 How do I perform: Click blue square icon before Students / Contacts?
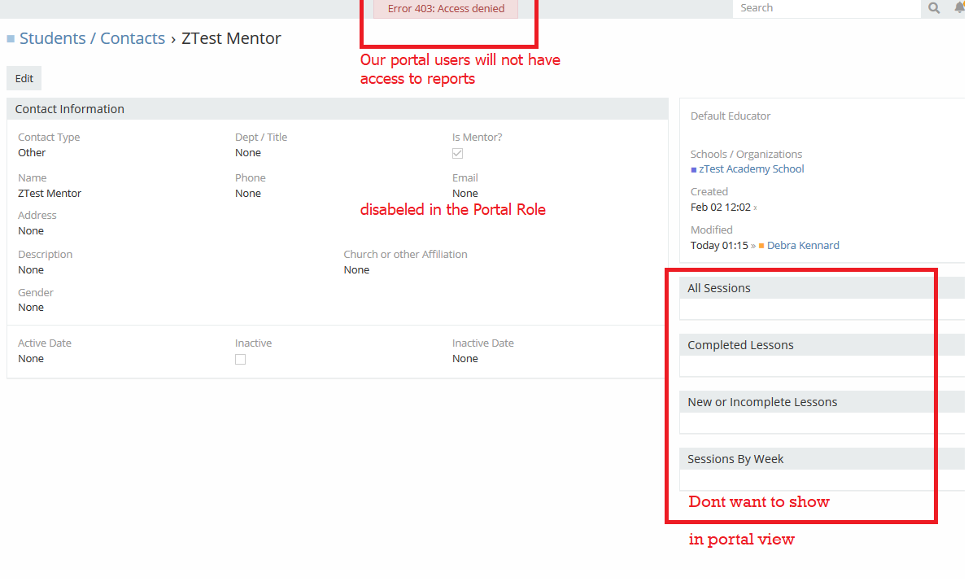click(x=11, y=39)
